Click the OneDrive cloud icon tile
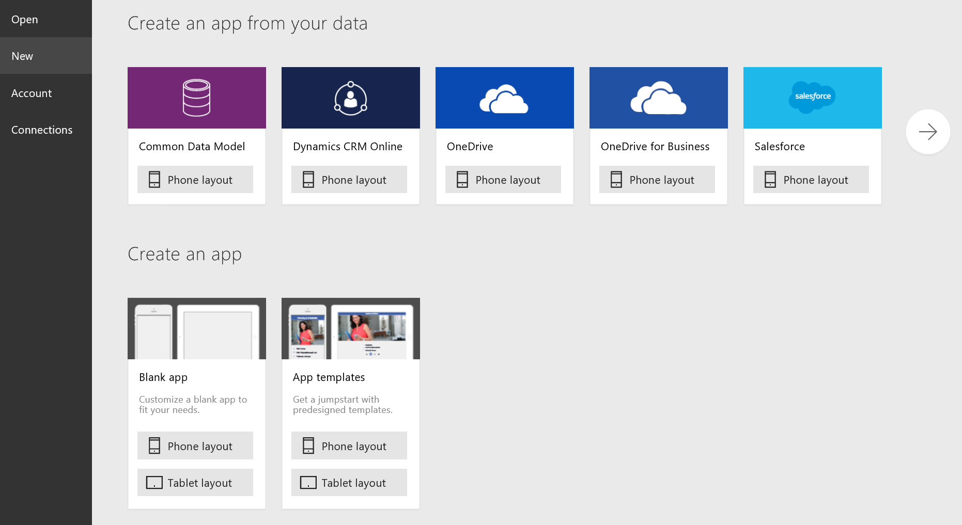 pos(505,98)
